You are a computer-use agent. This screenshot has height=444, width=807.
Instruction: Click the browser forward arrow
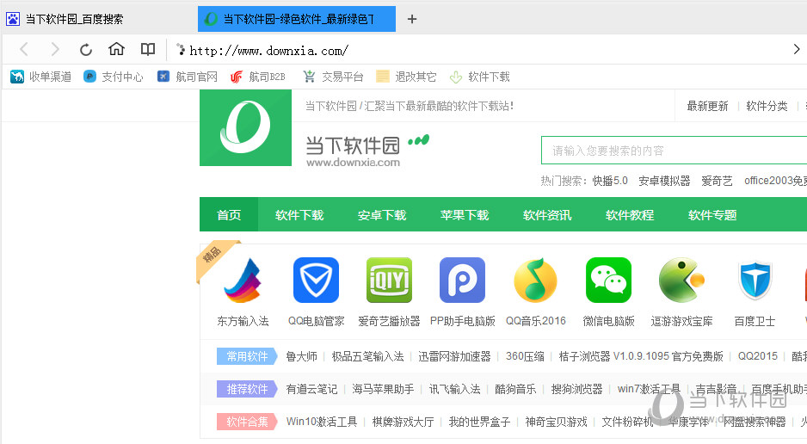tap(54, 49)
